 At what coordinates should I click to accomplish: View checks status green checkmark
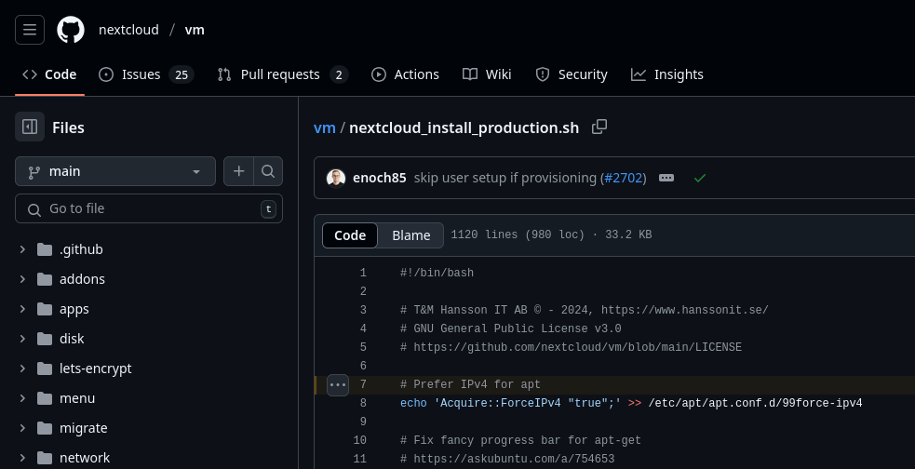(700, 178)
